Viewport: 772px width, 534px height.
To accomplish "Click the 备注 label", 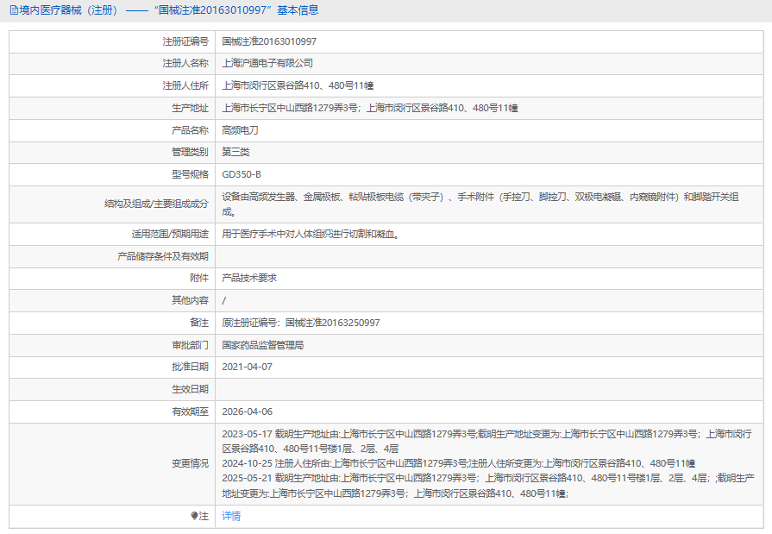I will tap(199, 323).
